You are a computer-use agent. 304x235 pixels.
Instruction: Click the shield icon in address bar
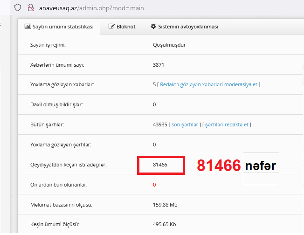(18, 7)
